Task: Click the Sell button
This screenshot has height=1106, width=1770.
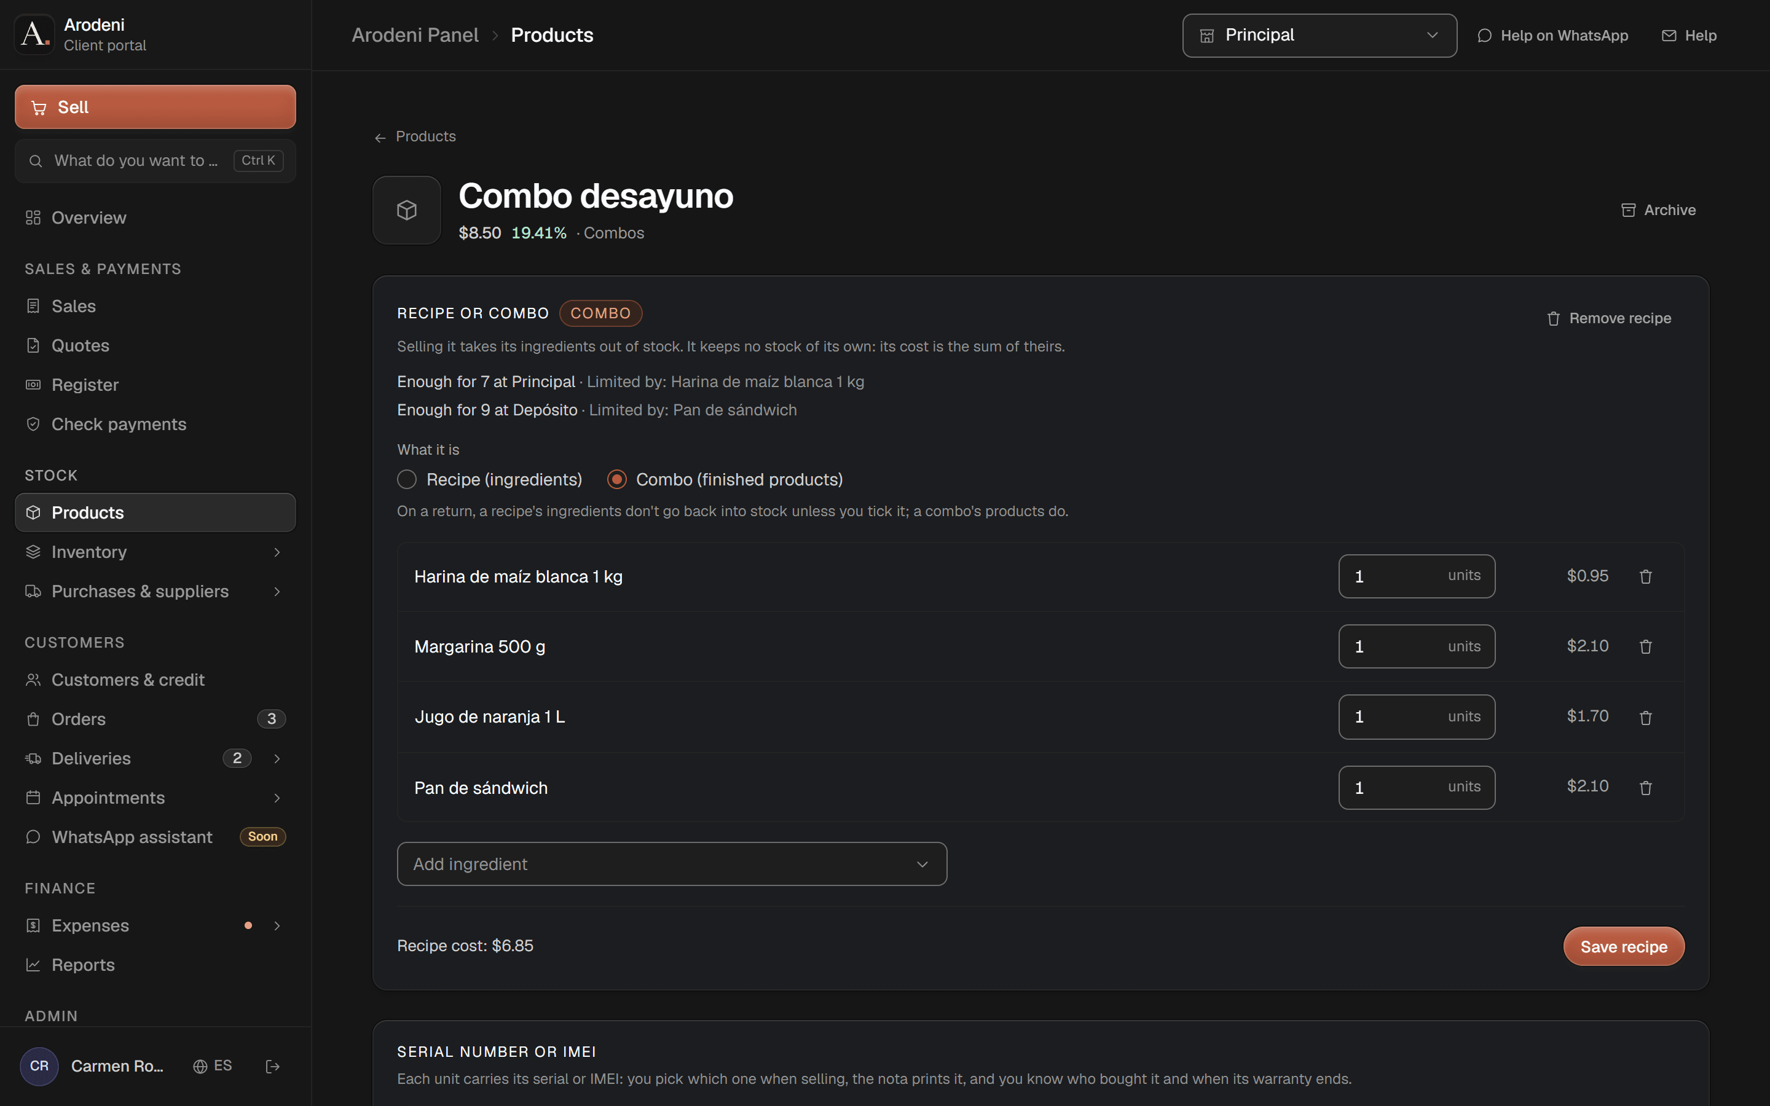Action: [155, 107]
